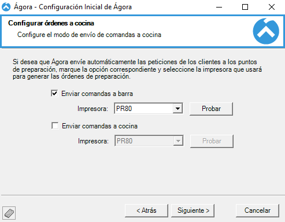Test the barra printer with Probar
Image resolution: width=285 pixels, height=222 pixels.
click(211, 109)
